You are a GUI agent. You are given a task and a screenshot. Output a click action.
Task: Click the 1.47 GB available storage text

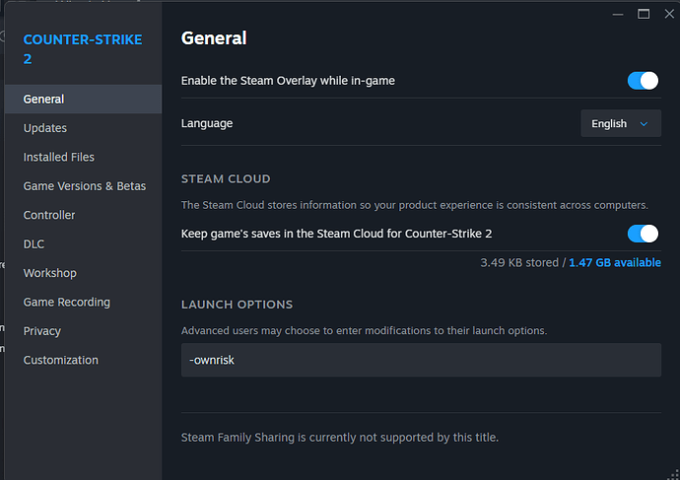(614, 263)
